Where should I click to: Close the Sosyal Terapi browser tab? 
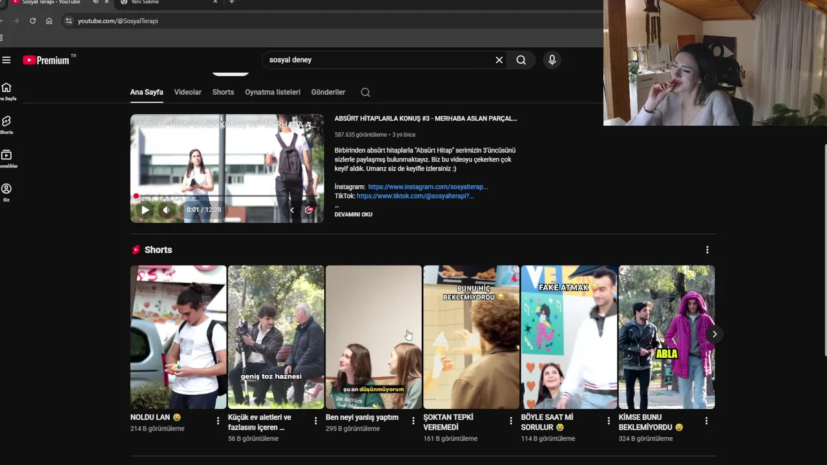pyautogui.click(x=107, y=2)
